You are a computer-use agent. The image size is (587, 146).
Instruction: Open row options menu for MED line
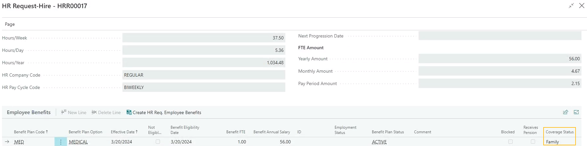pos(61,142)
